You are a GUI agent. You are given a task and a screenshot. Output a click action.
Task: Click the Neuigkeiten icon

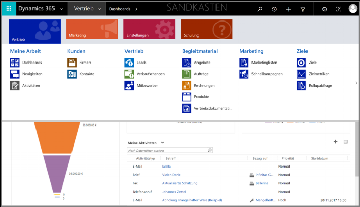pos(15,74)
